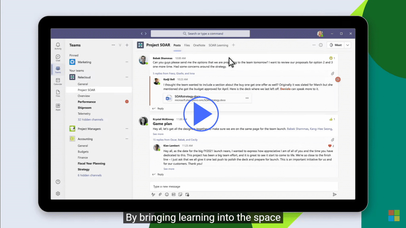Open the Finance channel
The image size is (406, 228).
(x=83, y=158)
